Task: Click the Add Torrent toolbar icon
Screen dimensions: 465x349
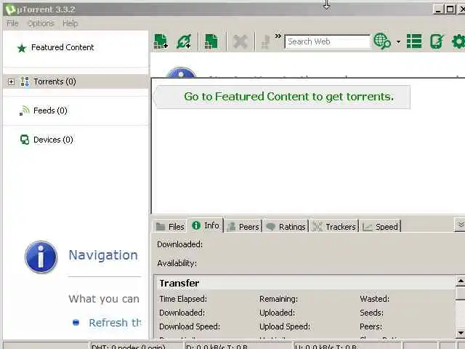Action: tap(161, 41)
